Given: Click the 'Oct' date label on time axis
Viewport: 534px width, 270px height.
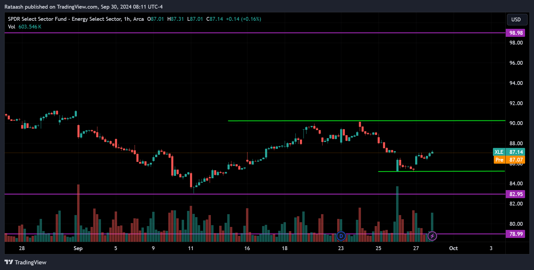Looking at the screenshot, I should (x=453, y=248).
